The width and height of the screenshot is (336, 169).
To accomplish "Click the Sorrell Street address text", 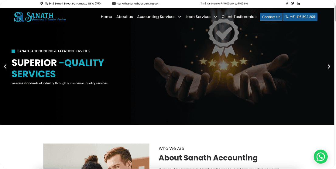I will [x=73, y=3].
